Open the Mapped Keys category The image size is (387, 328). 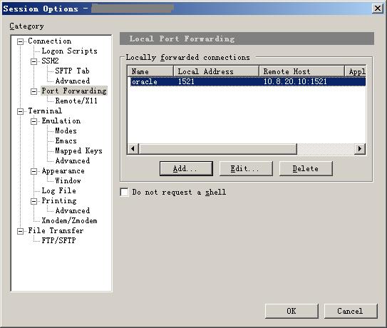pyautogui.click(x=78, y=150)
